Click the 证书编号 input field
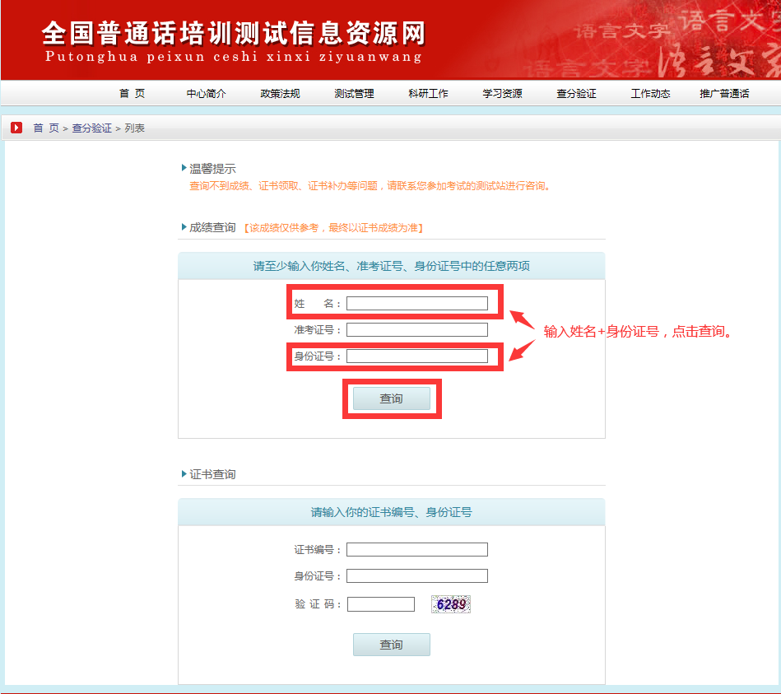Screen dimensions: 781x694 [416, 550]
